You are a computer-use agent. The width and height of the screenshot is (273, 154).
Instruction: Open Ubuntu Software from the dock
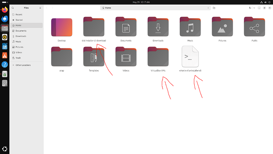[5, 55]
